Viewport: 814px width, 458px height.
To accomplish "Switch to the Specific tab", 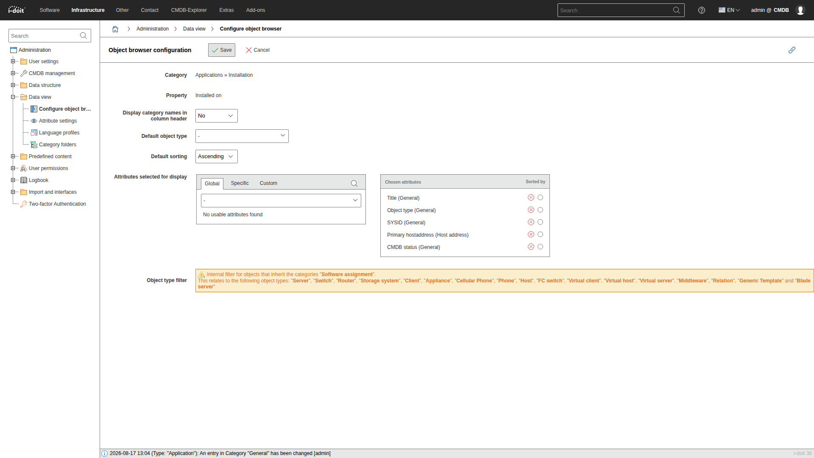I will coord(240,183).
